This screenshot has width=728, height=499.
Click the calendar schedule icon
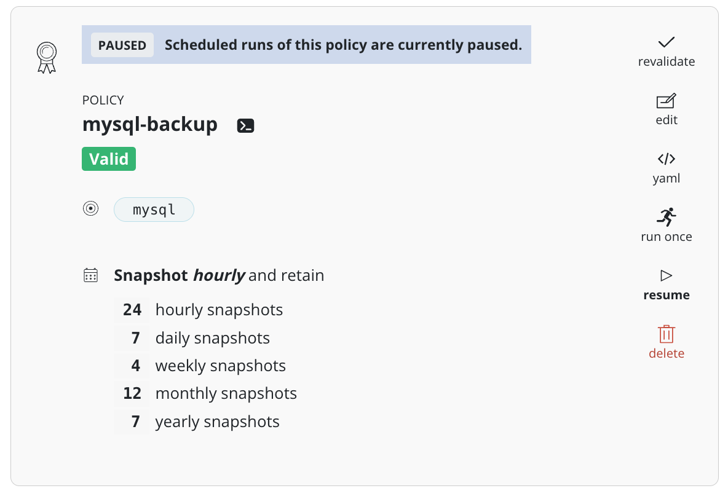[90, 275]
